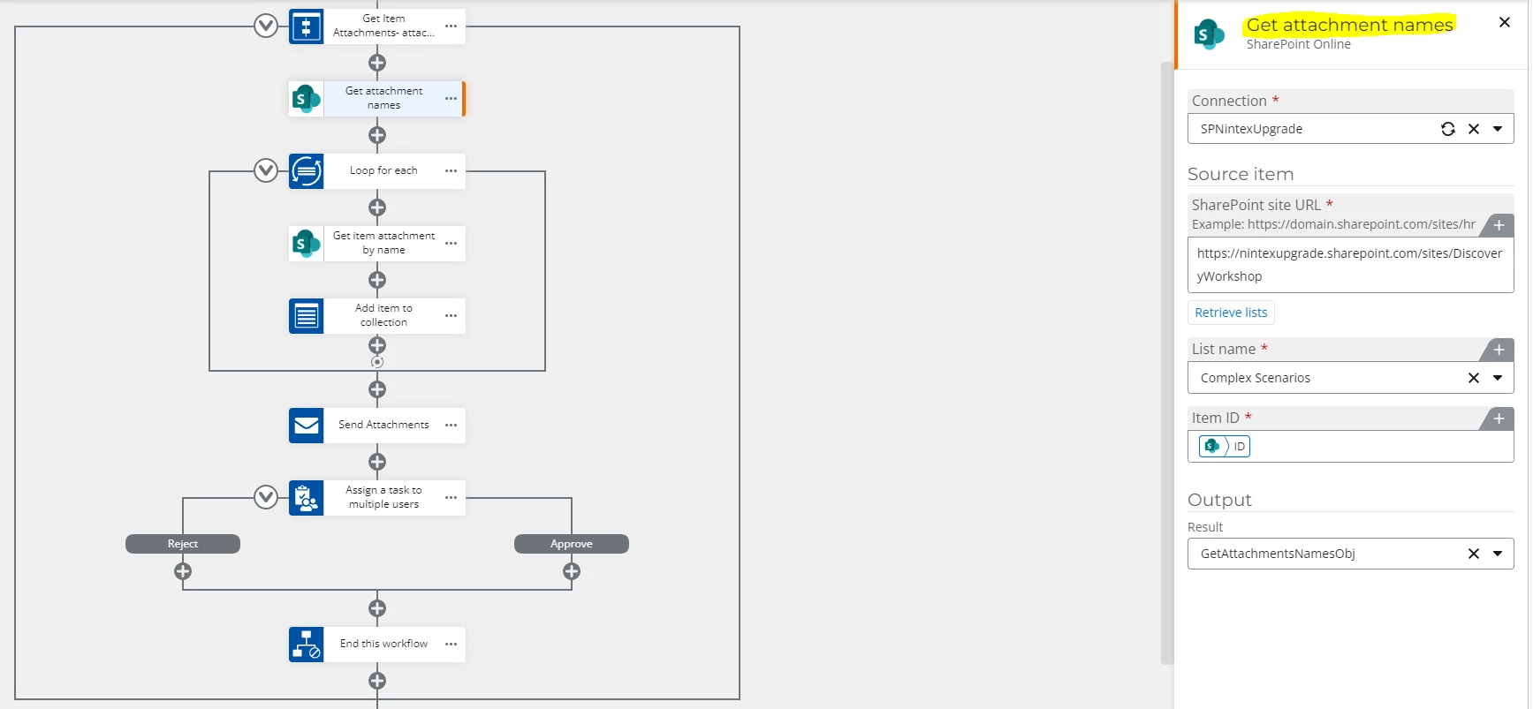The image size is (1533, 709).
Task: Open the List name dropdown
Action: tap(1498, 378)
